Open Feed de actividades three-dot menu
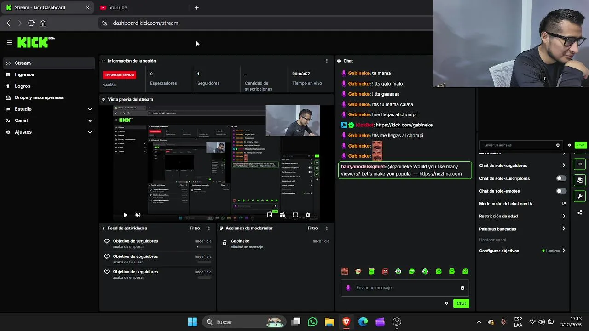This screenshot has height=331, width=589. click(x=209, y=228)
